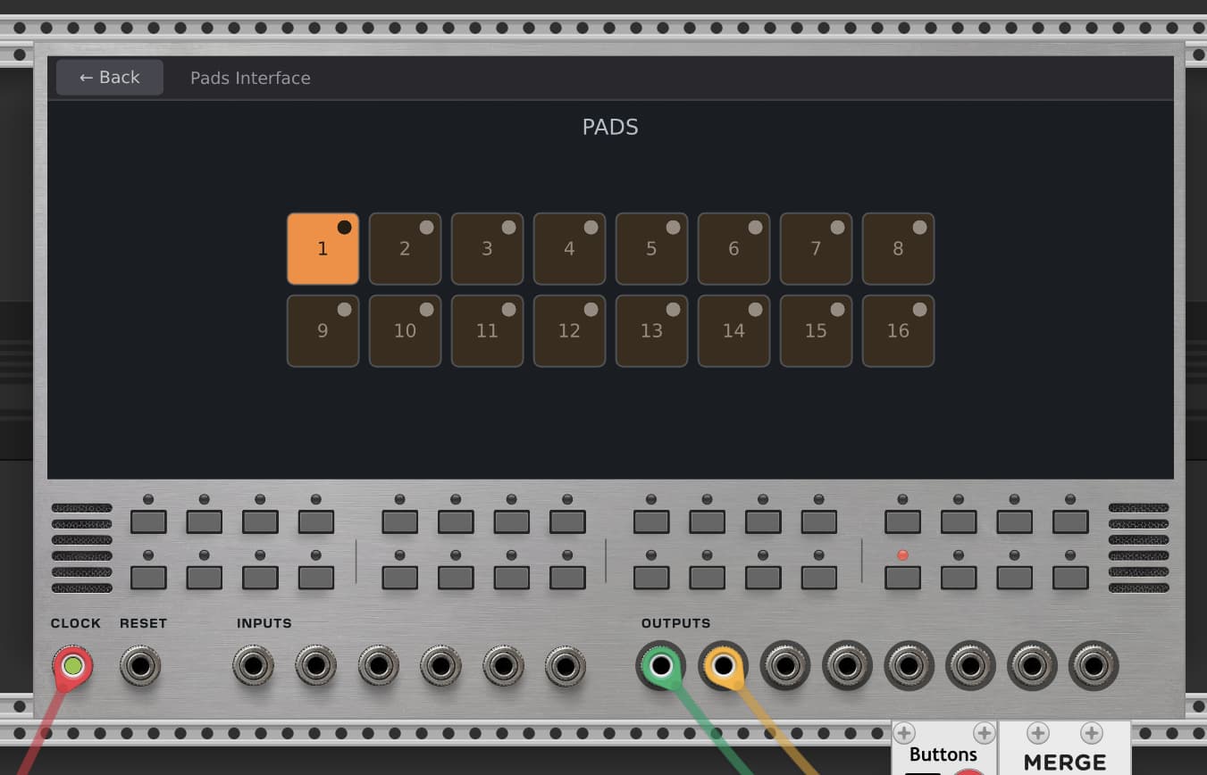Open the Buttons module below
The height and width of the screenshot is (775, 1207).
943,754
